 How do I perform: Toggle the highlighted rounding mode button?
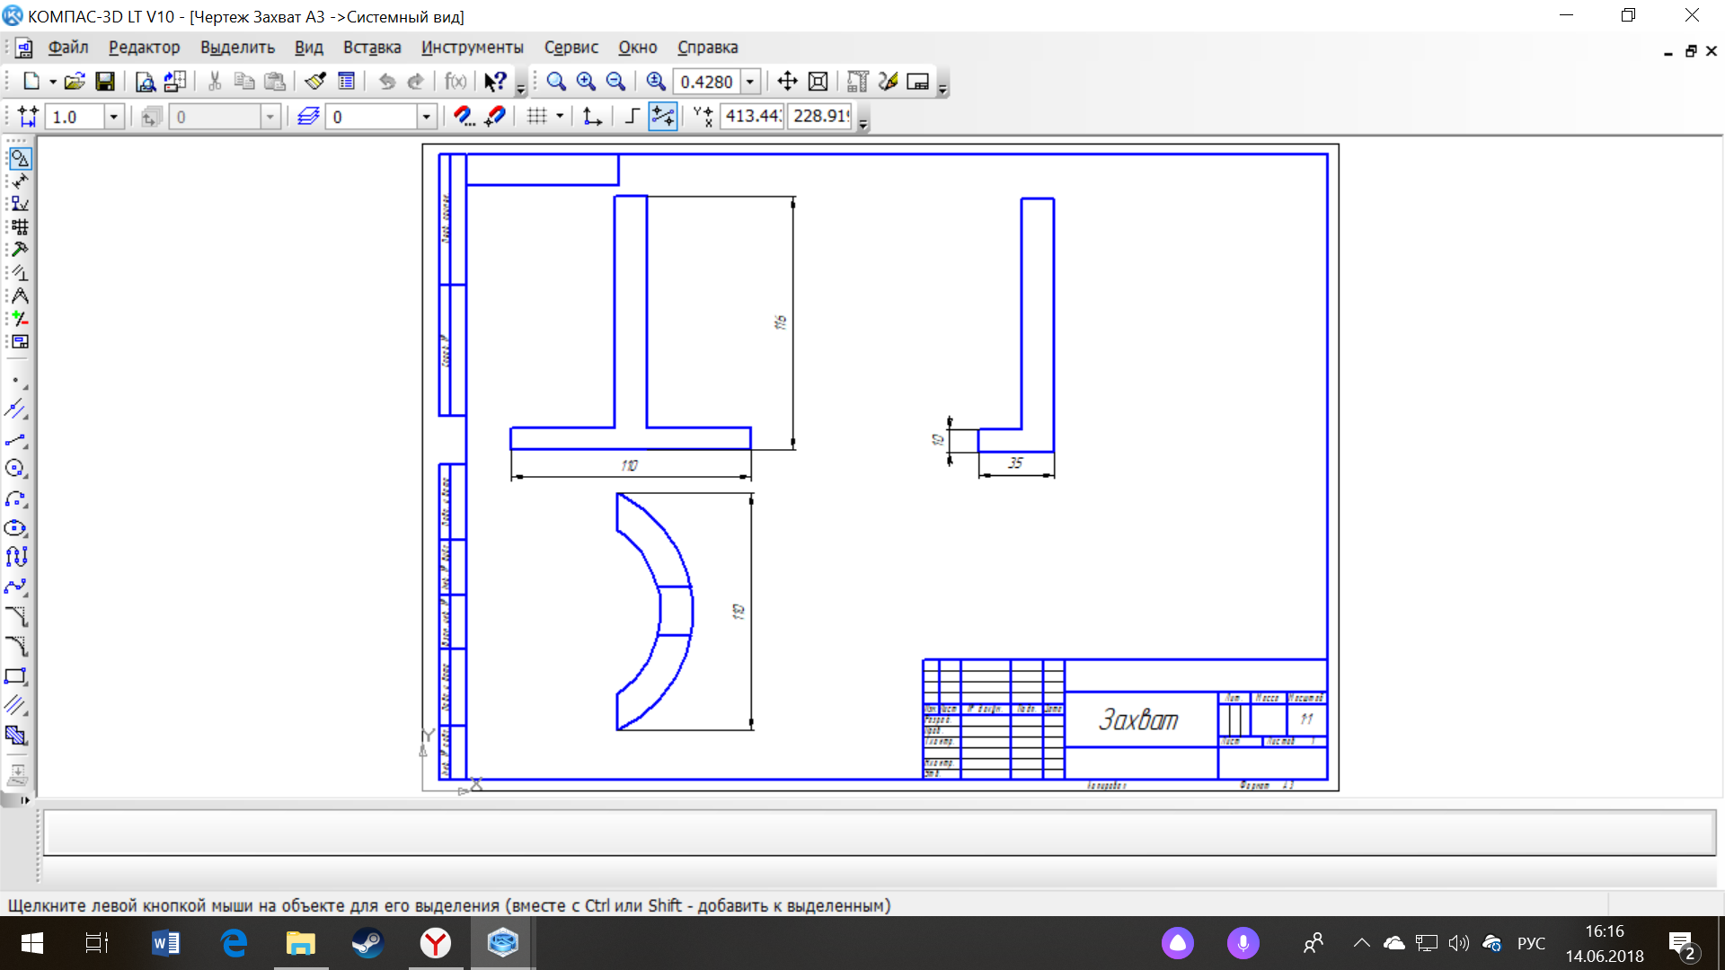point(662,116)
